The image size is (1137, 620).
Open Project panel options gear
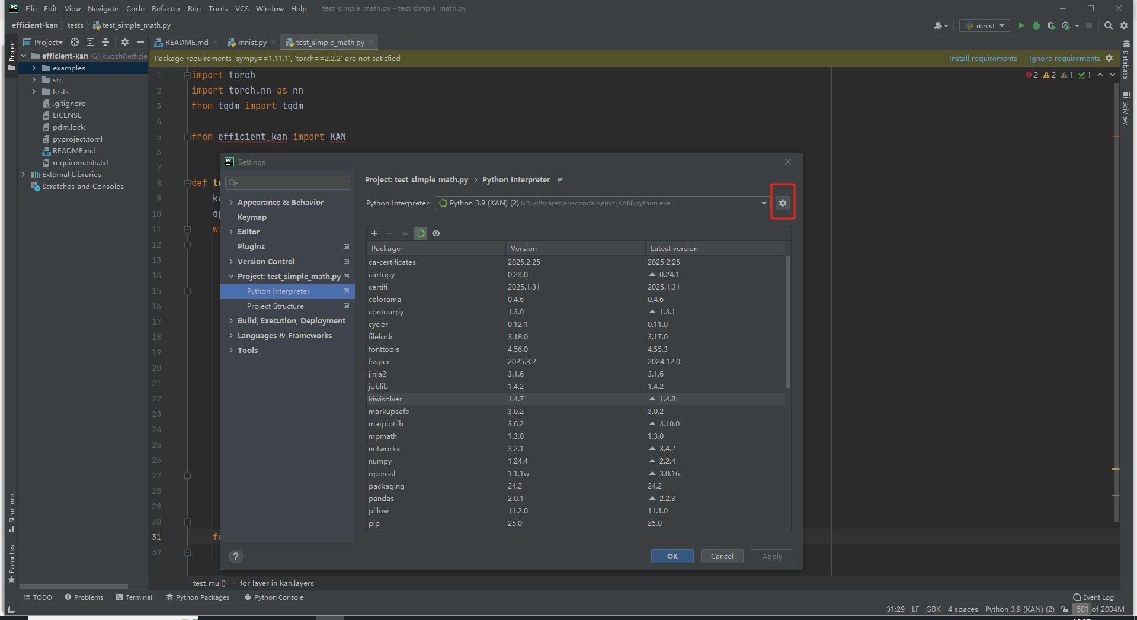pyautogui.click(x=124, y=42)
